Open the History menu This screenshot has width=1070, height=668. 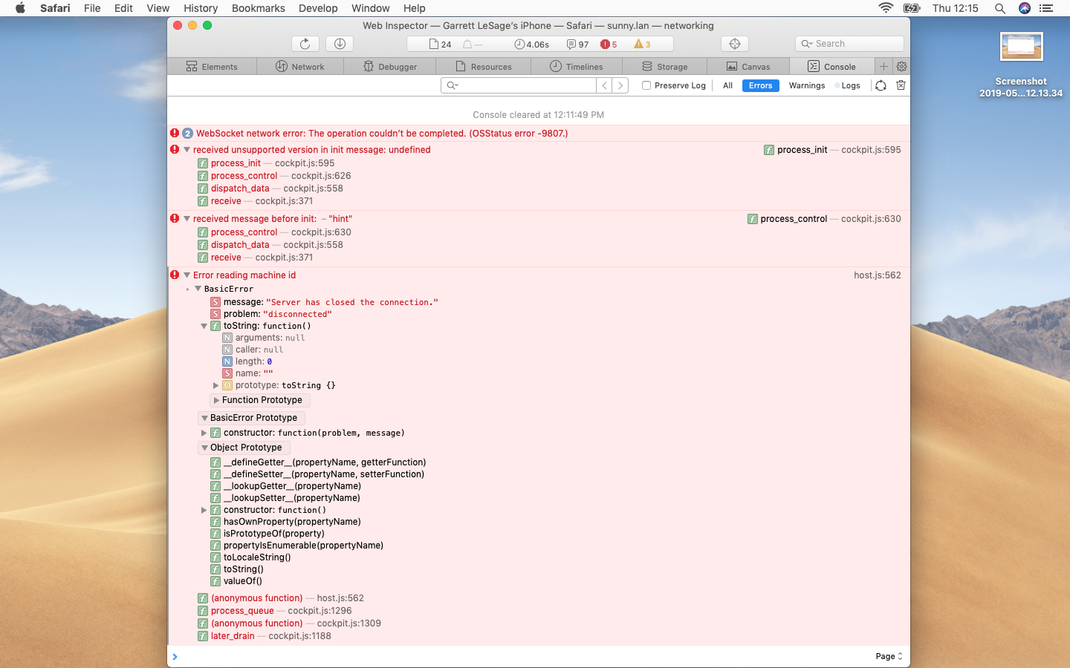coord(201,8)
